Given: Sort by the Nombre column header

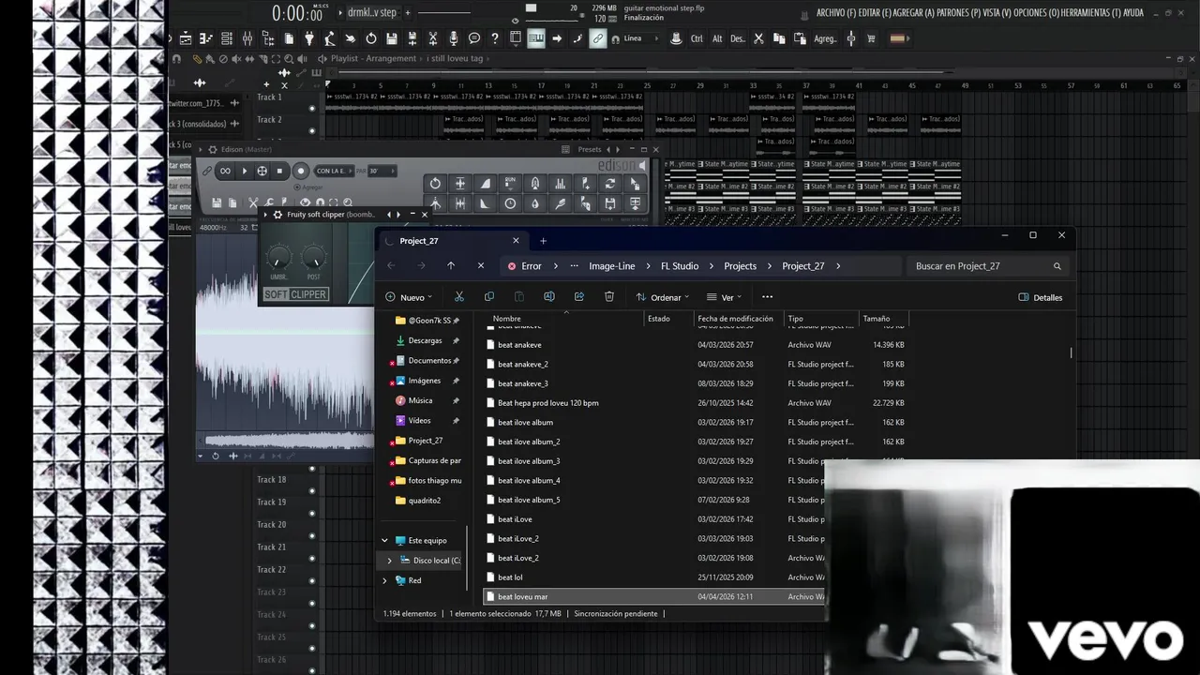Looking at the screenshot, I should click(565, 319).
